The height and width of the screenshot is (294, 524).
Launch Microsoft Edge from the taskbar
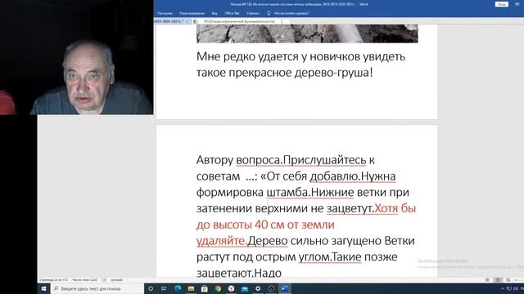(x=178, y=288)
